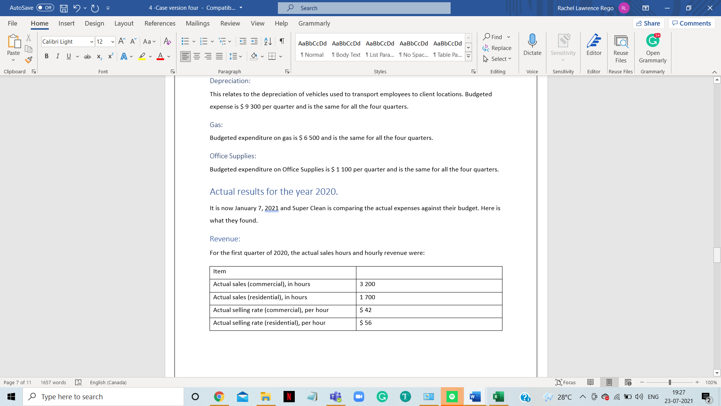This screenshot has height=406, width=721.
Task: Enable Italic formatting
Action: tap(57, 56)
